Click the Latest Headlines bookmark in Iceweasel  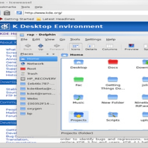(56, 19)
